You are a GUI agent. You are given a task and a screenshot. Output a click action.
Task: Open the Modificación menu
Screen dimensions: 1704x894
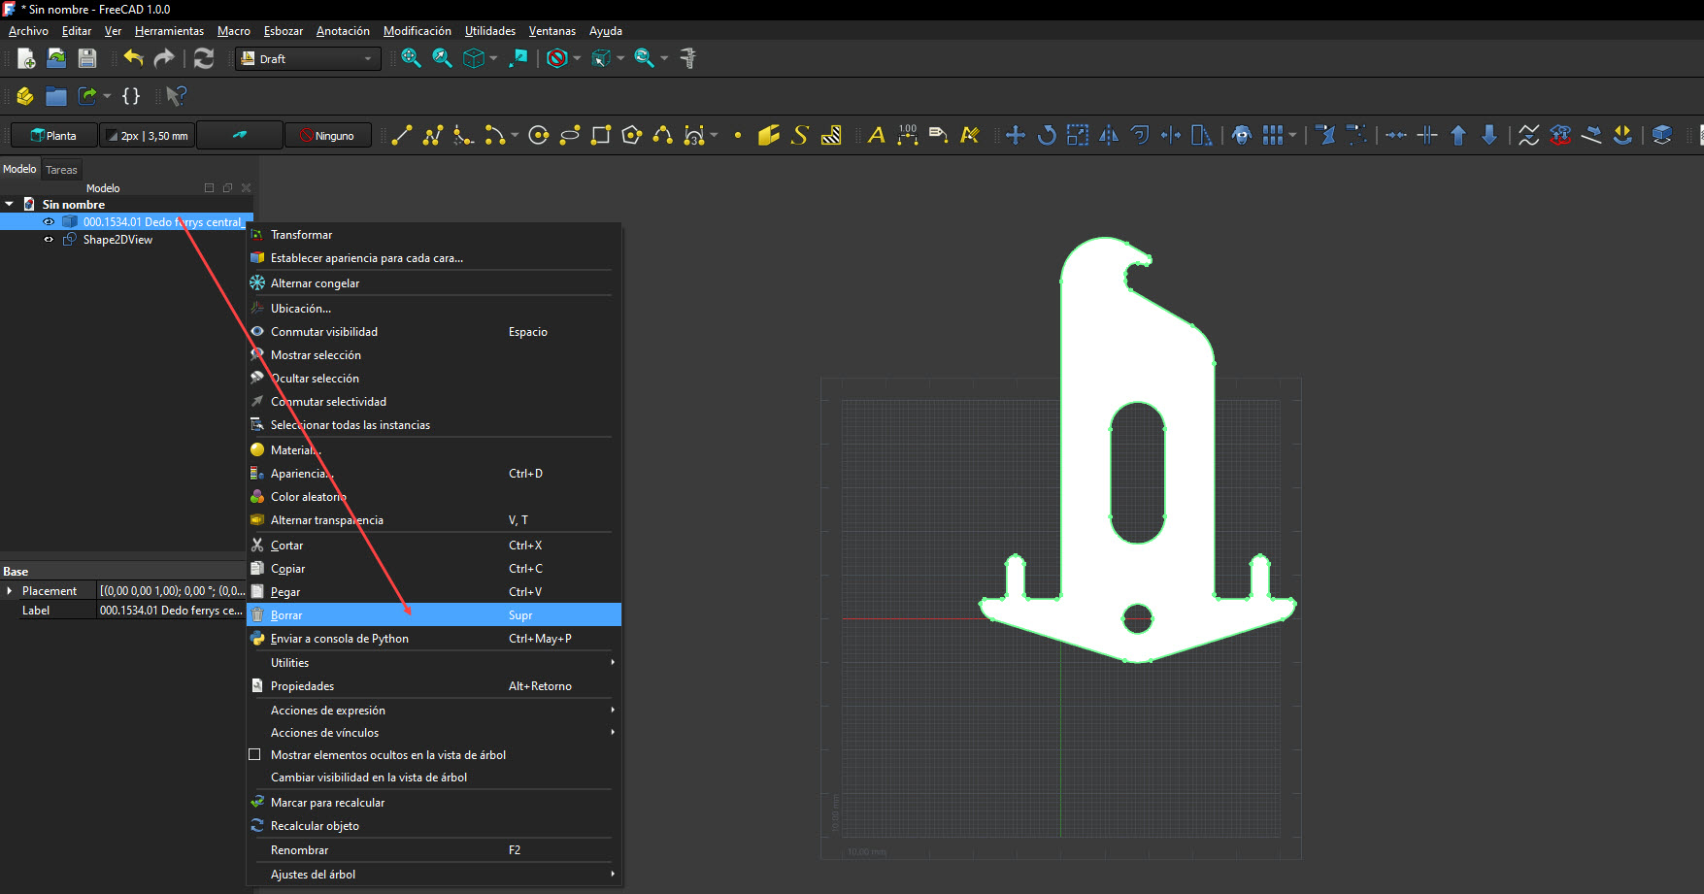pos(418,31)
